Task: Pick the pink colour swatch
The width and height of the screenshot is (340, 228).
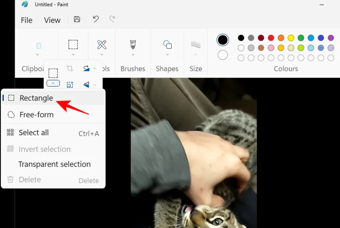Action: pyautogui.click(x=271, y=48)
